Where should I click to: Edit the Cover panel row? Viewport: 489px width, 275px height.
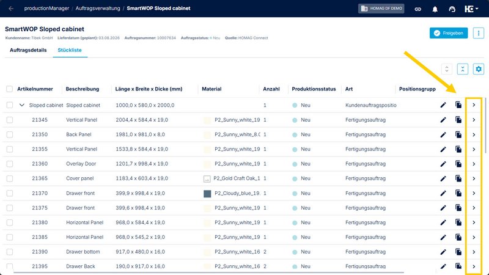(x=443, y=178)
